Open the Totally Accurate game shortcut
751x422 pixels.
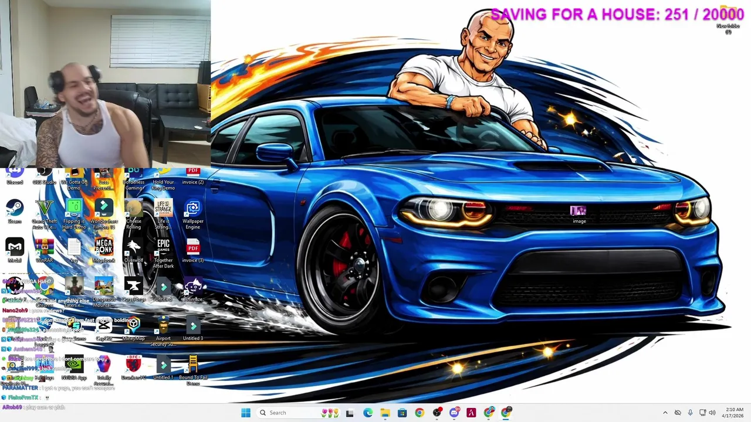pyautogui.click(x=104, y=371)
